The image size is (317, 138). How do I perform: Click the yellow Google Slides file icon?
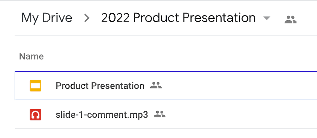point(36,86)
